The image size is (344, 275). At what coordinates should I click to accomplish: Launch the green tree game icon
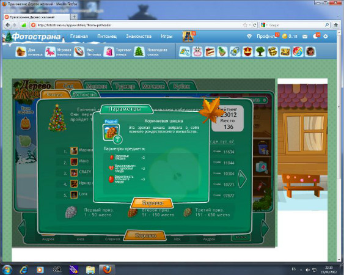click(260, 52)
